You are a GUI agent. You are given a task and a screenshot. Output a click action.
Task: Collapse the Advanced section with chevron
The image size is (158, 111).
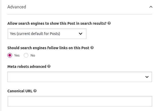pyautogui.click(x=151, y=7)
